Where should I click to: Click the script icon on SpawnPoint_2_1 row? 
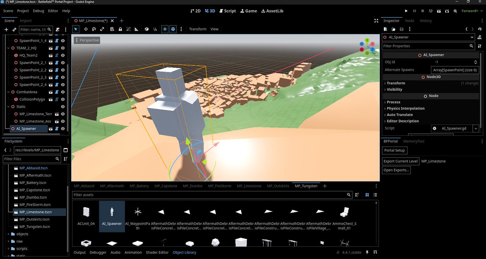[x=57, y=63]
